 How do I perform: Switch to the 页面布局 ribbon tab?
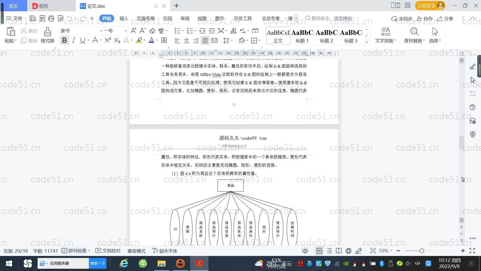point(146,19)
